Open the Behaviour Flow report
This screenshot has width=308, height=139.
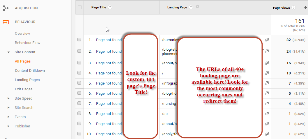27,43
